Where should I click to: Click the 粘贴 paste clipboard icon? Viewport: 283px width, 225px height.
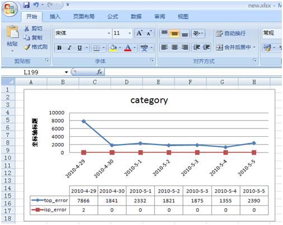pyautogui.click(x=12, y=32)
